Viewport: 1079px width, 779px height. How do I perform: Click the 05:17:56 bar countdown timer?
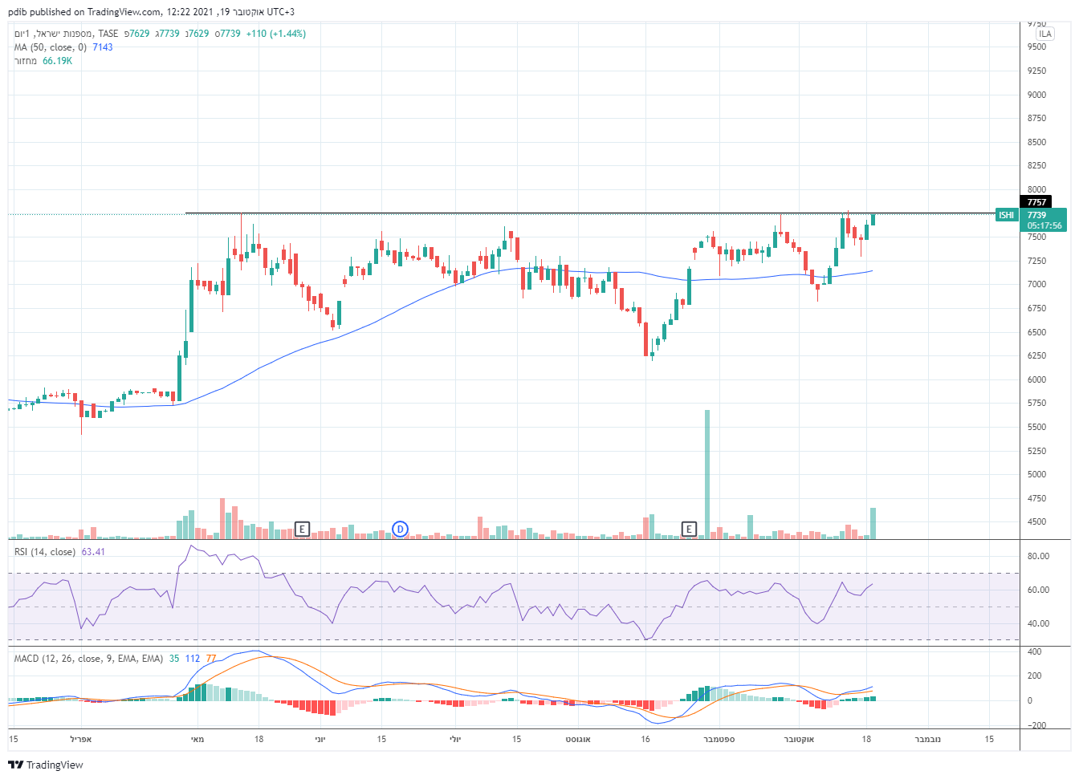[1044, 226]
